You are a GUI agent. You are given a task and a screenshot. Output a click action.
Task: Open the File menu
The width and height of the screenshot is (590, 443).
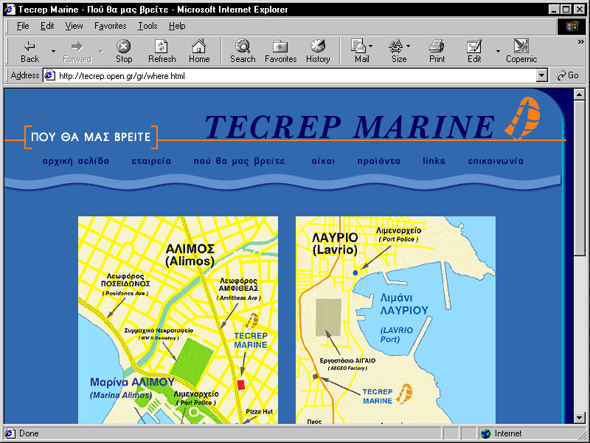[23, 26]
